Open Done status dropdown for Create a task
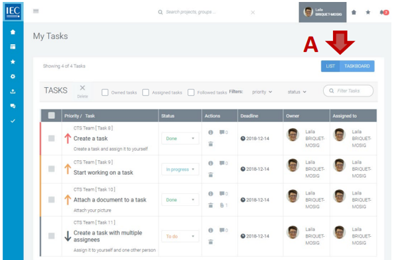 180,139
